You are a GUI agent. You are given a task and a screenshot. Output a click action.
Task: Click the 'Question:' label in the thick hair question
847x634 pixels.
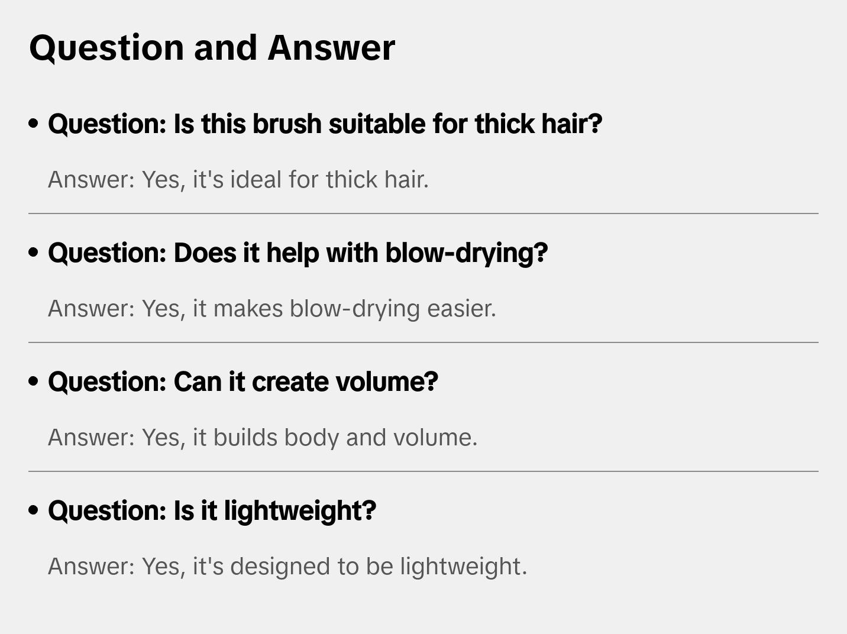tap(107, 124)
